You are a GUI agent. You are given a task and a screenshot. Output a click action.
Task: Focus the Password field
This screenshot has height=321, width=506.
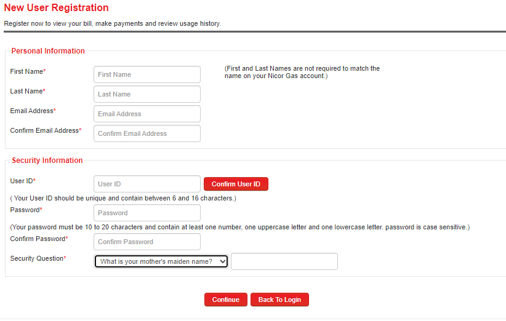click(147, 213)
